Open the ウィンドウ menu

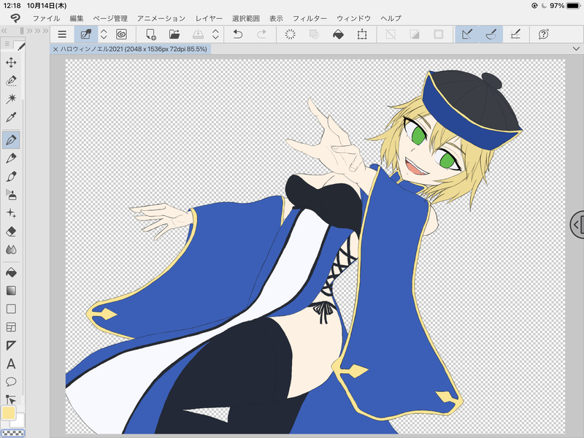click(353, 18)
